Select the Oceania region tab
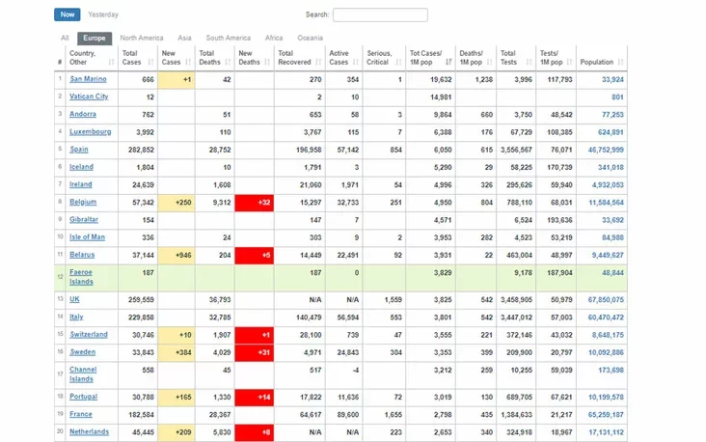This screenshot has height=442, width=706. click(310, 38)
